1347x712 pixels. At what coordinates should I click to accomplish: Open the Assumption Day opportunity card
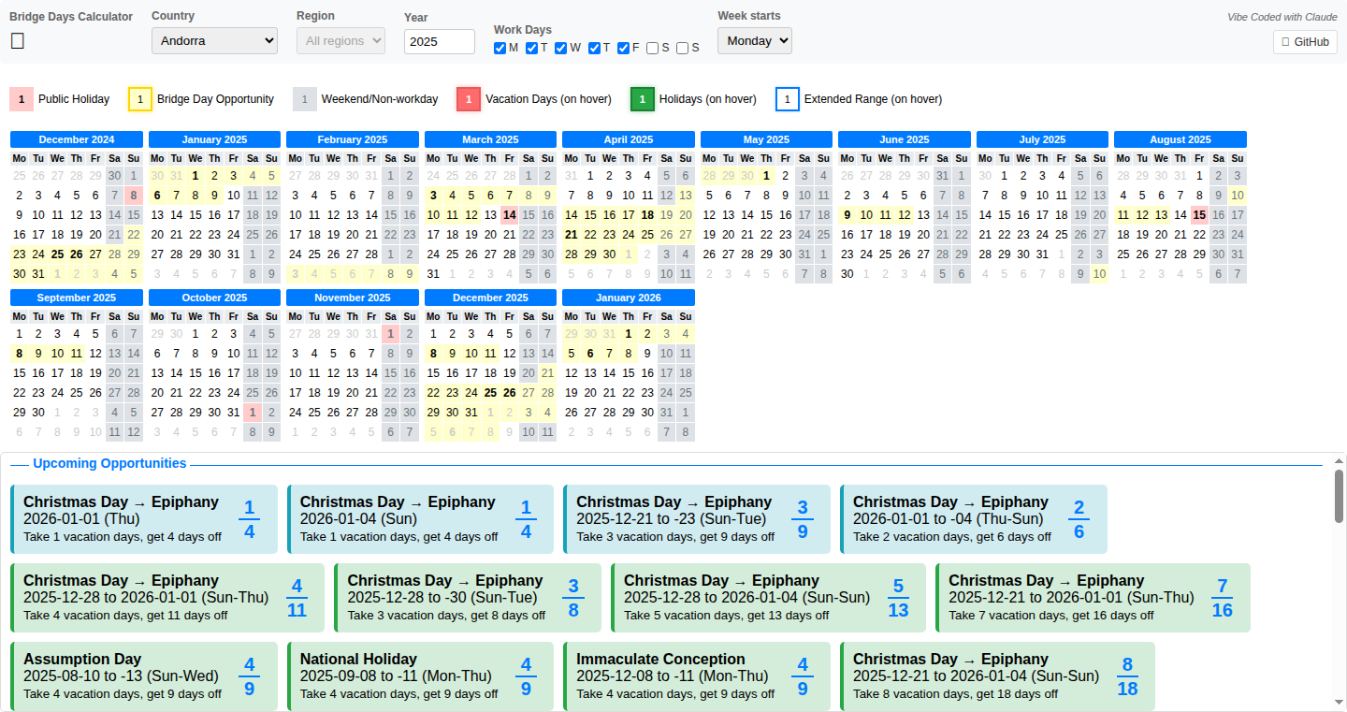(x=144, y=676)
